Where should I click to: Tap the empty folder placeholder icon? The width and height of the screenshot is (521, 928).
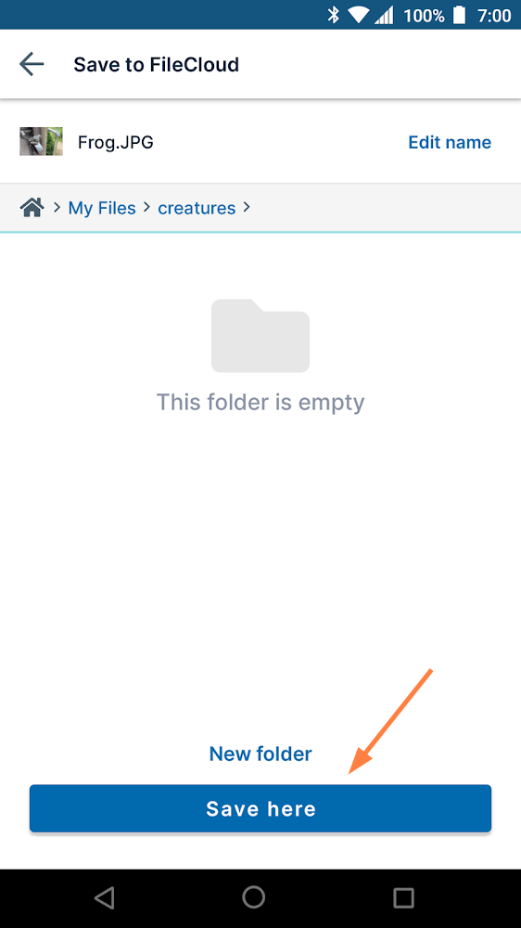(260, 336)
